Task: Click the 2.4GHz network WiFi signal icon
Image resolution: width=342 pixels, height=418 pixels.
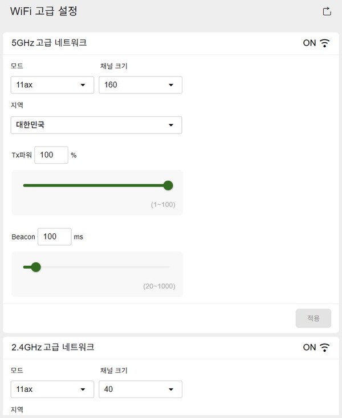Action: coord(325,347)
